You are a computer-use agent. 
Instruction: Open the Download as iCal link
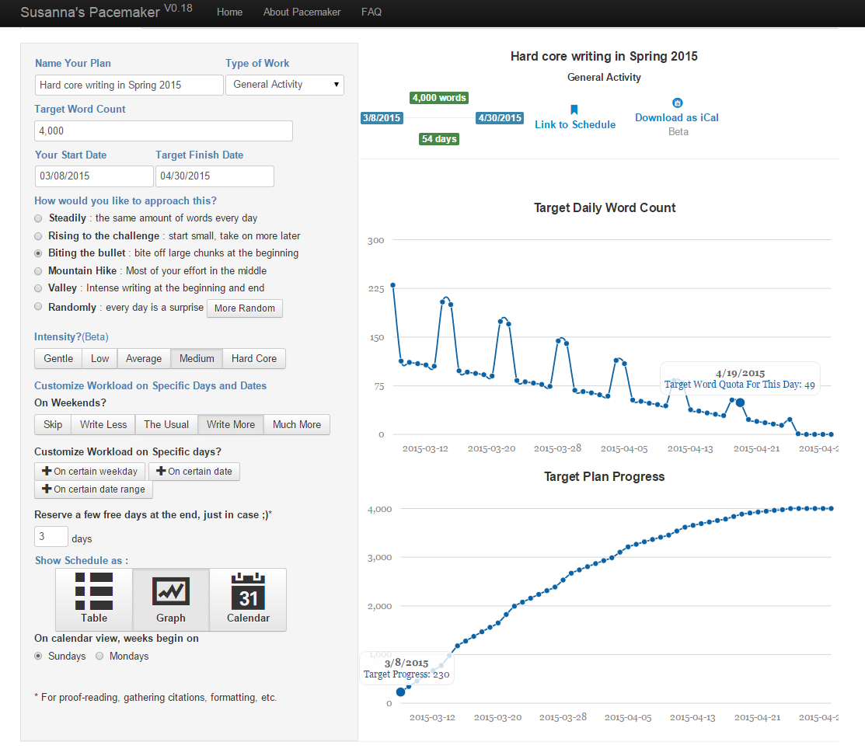click(677, 117)
